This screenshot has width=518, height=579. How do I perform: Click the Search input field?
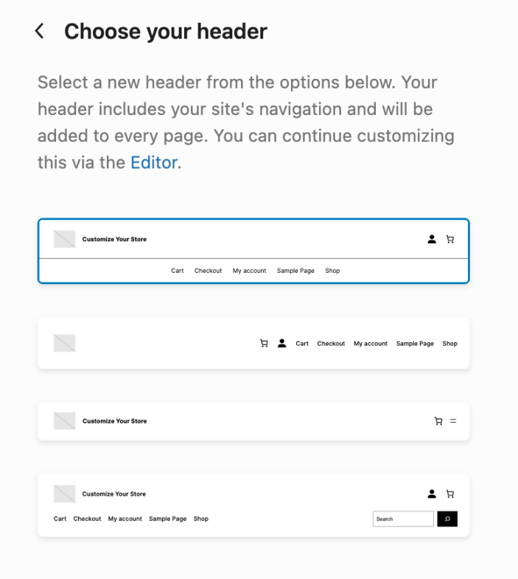pyautogui.click(x=403, y=519)
